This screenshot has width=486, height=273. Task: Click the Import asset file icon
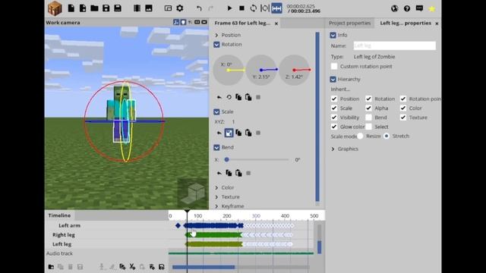pyautogui.click(x=83, y=8)
